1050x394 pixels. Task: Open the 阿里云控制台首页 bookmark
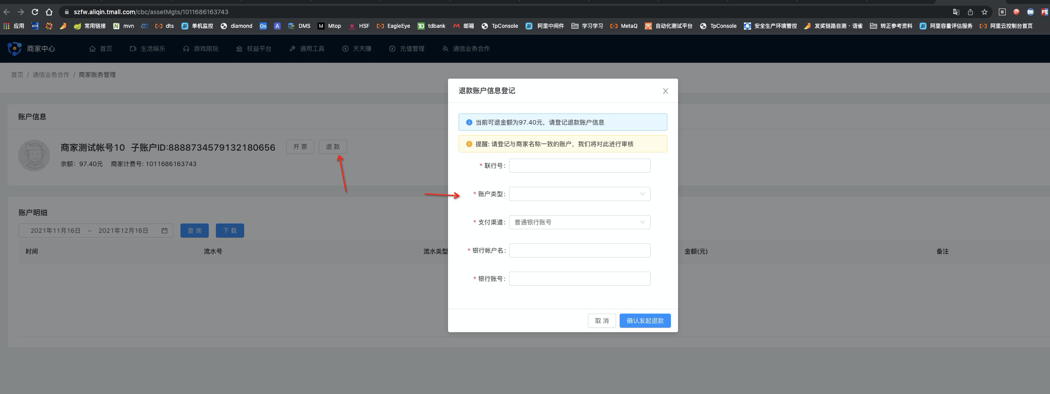coord(1006,26)
